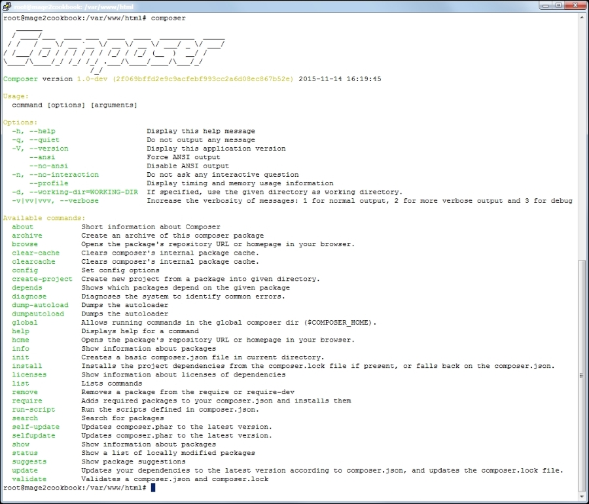Click the 'info' command name
The height and width of the screenshot is (504, 589).
pyautogui.click(x=21, y=348)
